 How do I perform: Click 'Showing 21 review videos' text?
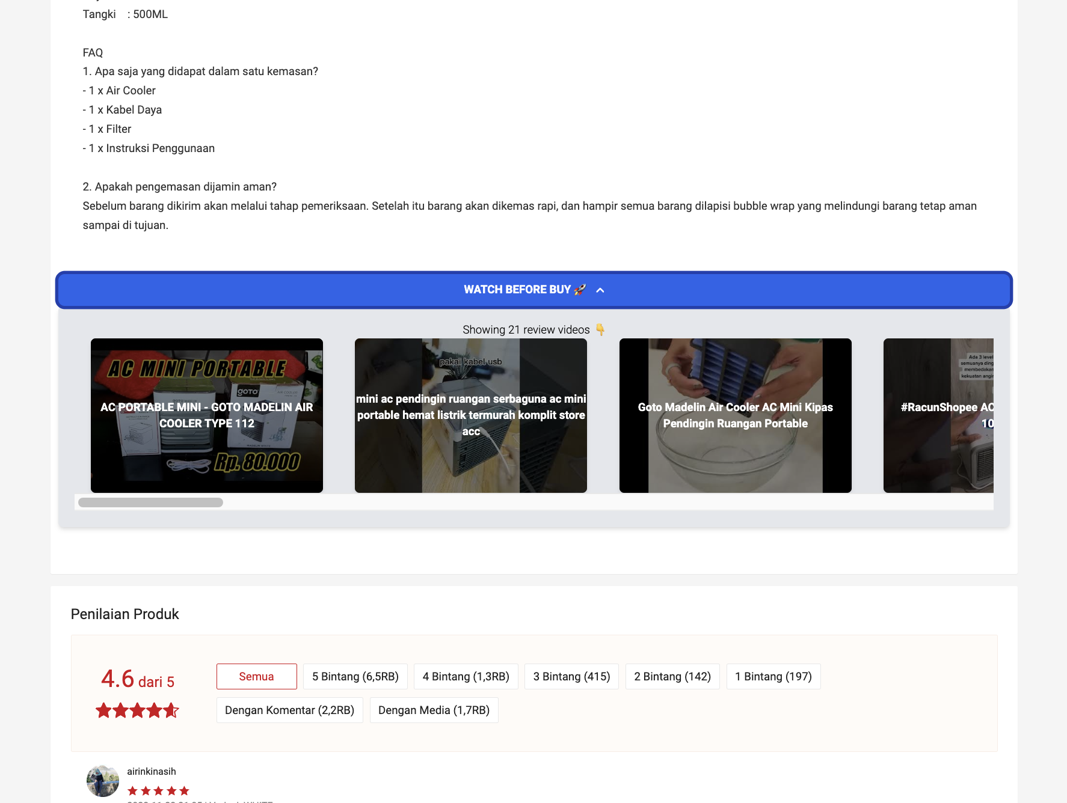[526, 329]
